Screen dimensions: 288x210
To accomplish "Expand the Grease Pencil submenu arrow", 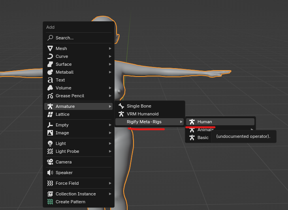I will [110, 96].
